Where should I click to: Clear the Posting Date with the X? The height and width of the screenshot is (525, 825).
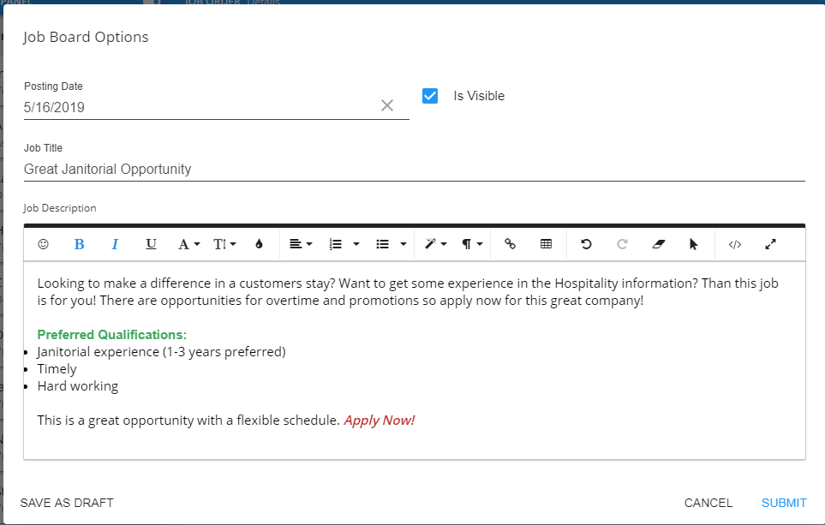click(x=387, y=105)
